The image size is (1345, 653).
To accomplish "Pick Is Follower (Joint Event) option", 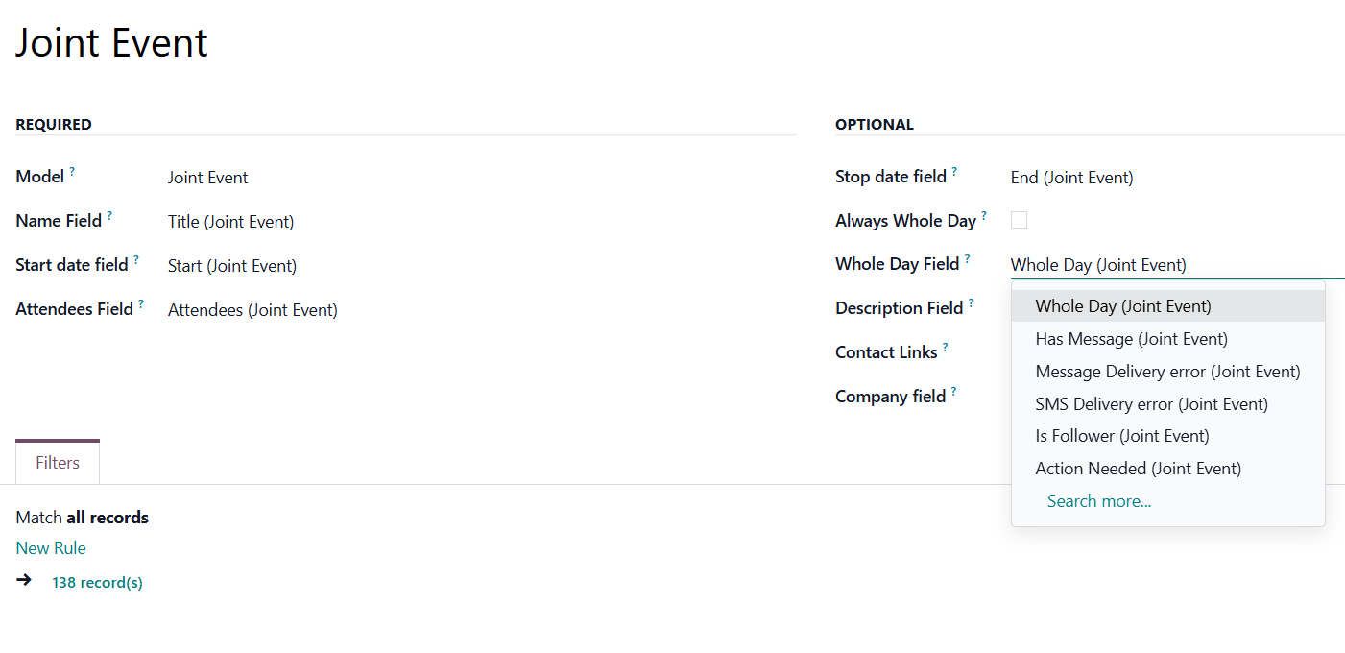I will pyautogui.click(x=1121, y=436).
